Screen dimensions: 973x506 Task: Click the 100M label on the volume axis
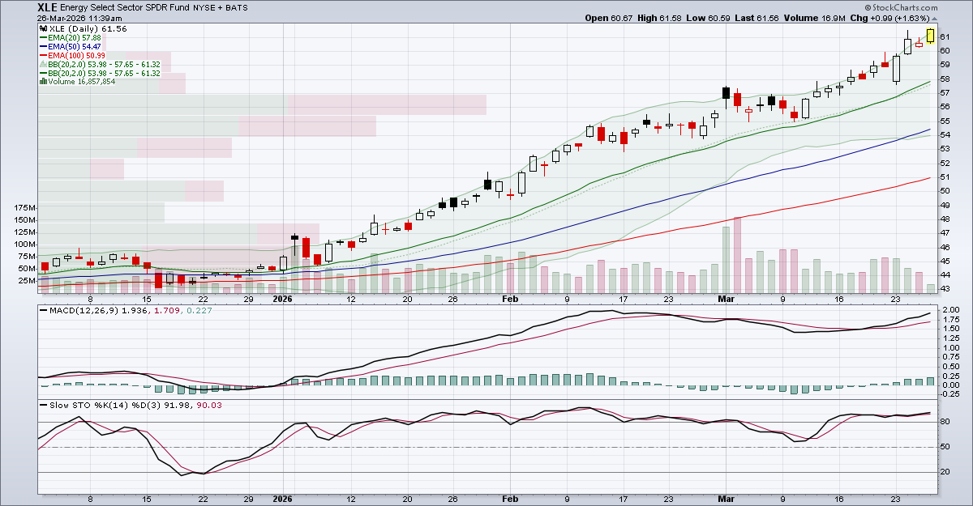25,244
